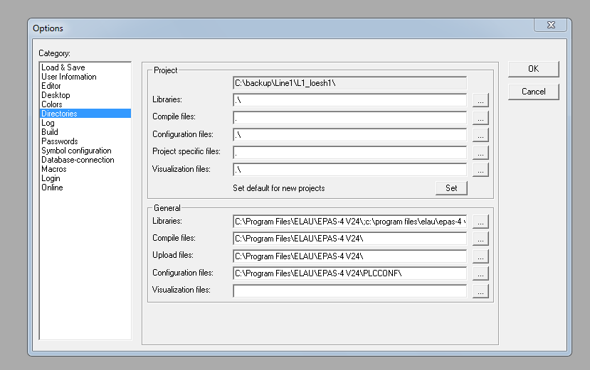Browse for General Libraries directory
This screenshot has height=370, width=590.
480,222
